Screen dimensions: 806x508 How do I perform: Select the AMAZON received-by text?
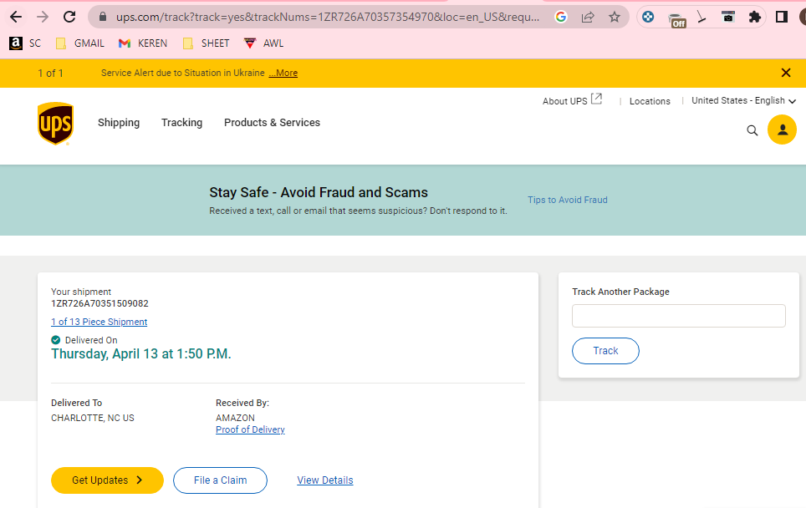pyautogui.click(x=236, y=418)
